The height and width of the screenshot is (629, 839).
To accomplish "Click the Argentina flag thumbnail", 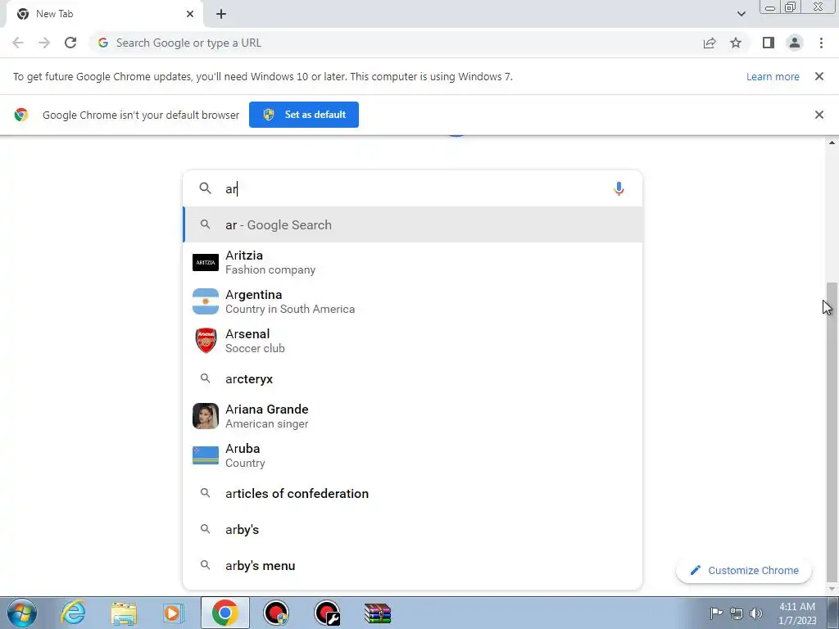I will pyautogui.click(x=206, y=301).
